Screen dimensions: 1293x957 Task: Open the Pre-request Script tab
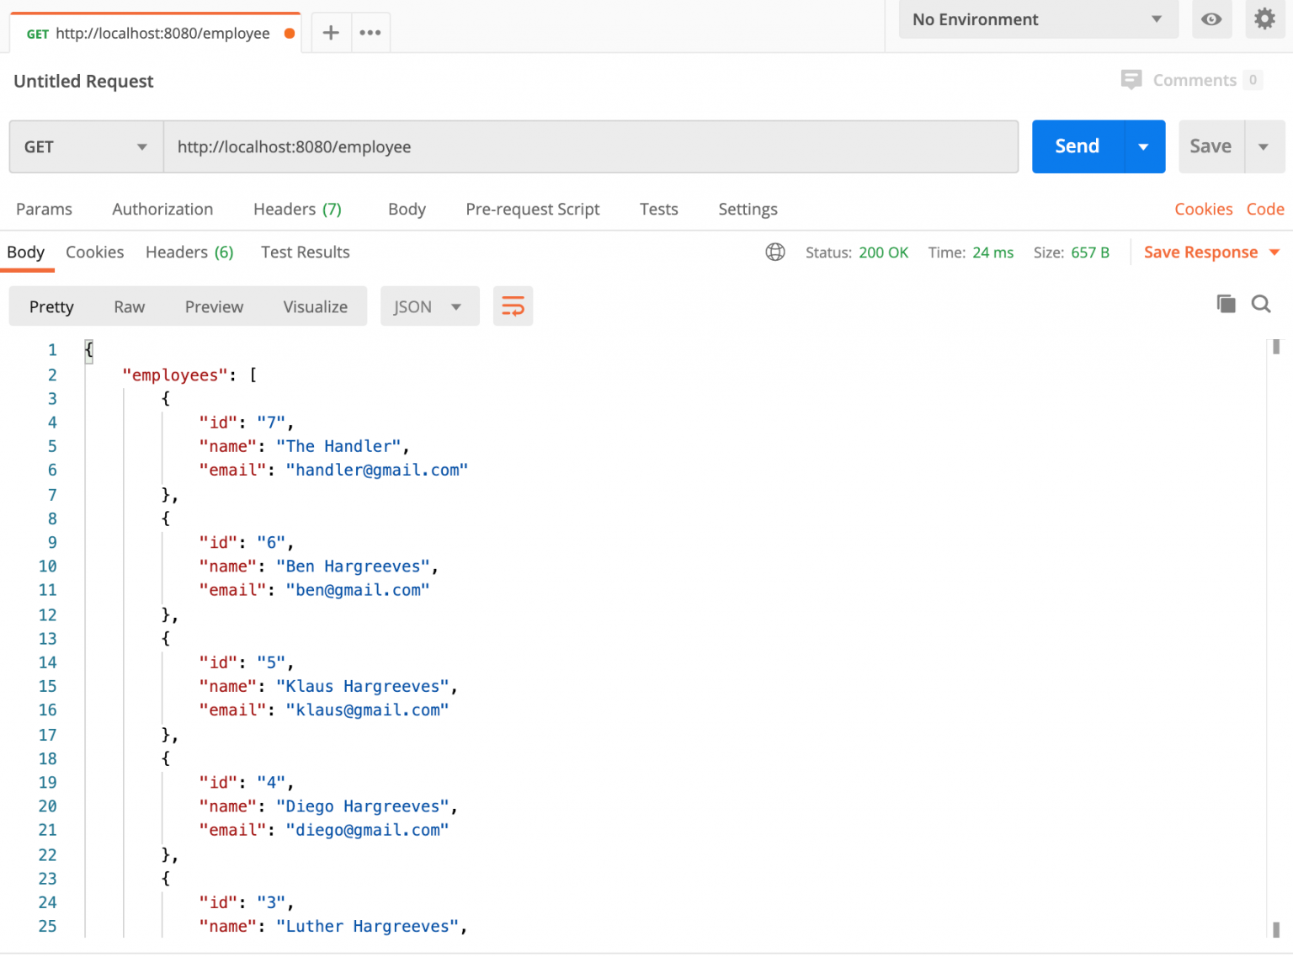click(x=533, y=209)
